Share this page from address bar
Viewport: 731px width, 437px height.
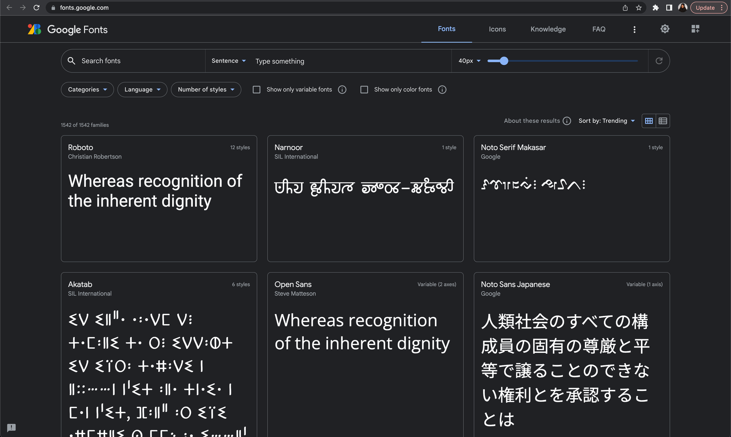click(625, 8)
